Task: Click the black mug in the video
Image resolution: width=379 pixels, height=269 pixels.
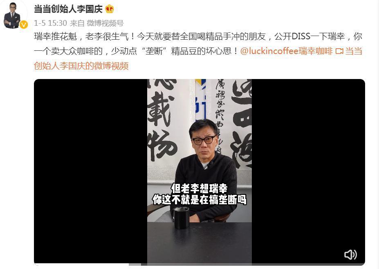Action: point(181,218)
